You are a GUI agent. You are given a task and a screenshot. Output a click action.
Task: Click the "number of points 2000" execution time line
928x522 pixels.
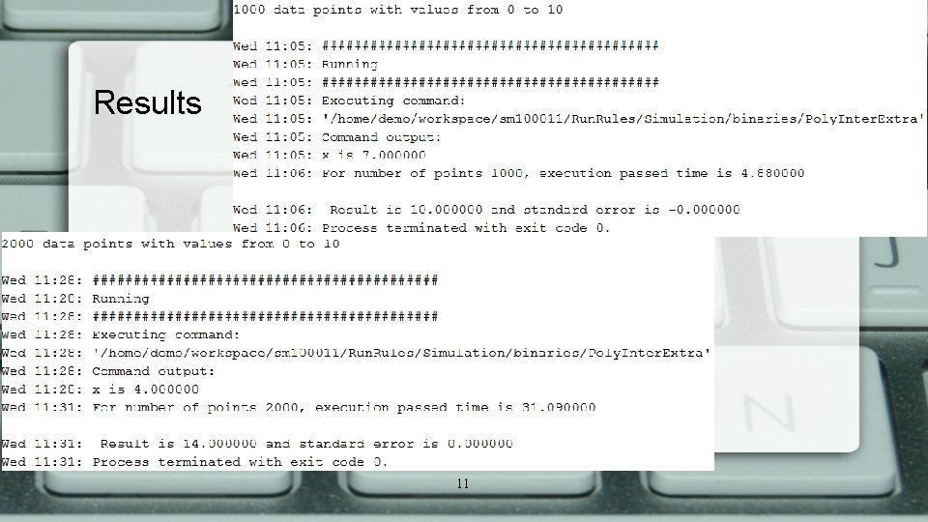tap(299, 407)
